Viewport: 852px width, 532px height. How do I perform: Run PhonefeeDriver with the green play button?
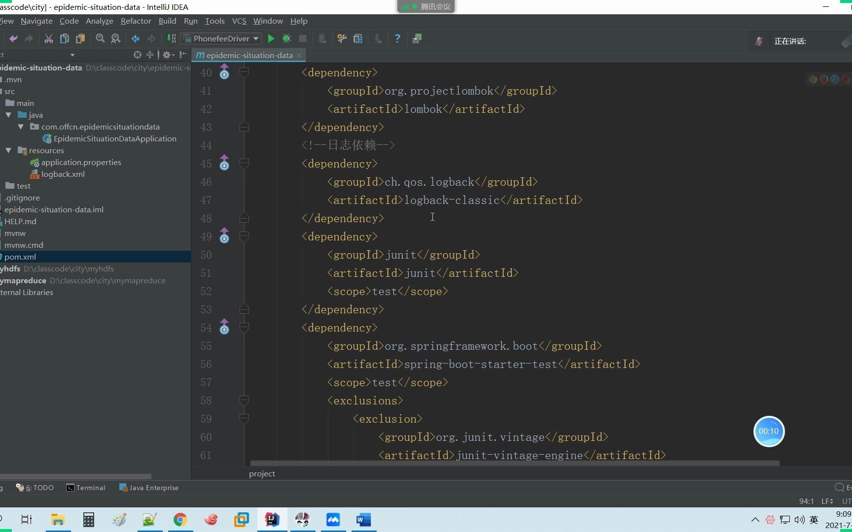(271, 38)
